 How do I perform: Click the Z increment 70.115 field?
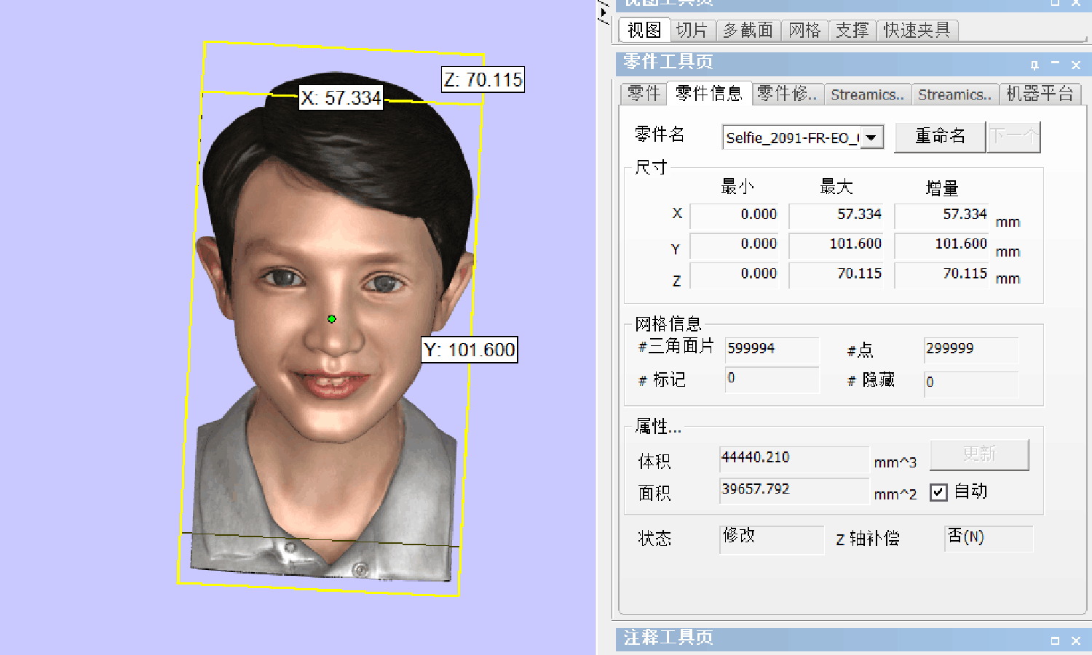tap(942, 275)
